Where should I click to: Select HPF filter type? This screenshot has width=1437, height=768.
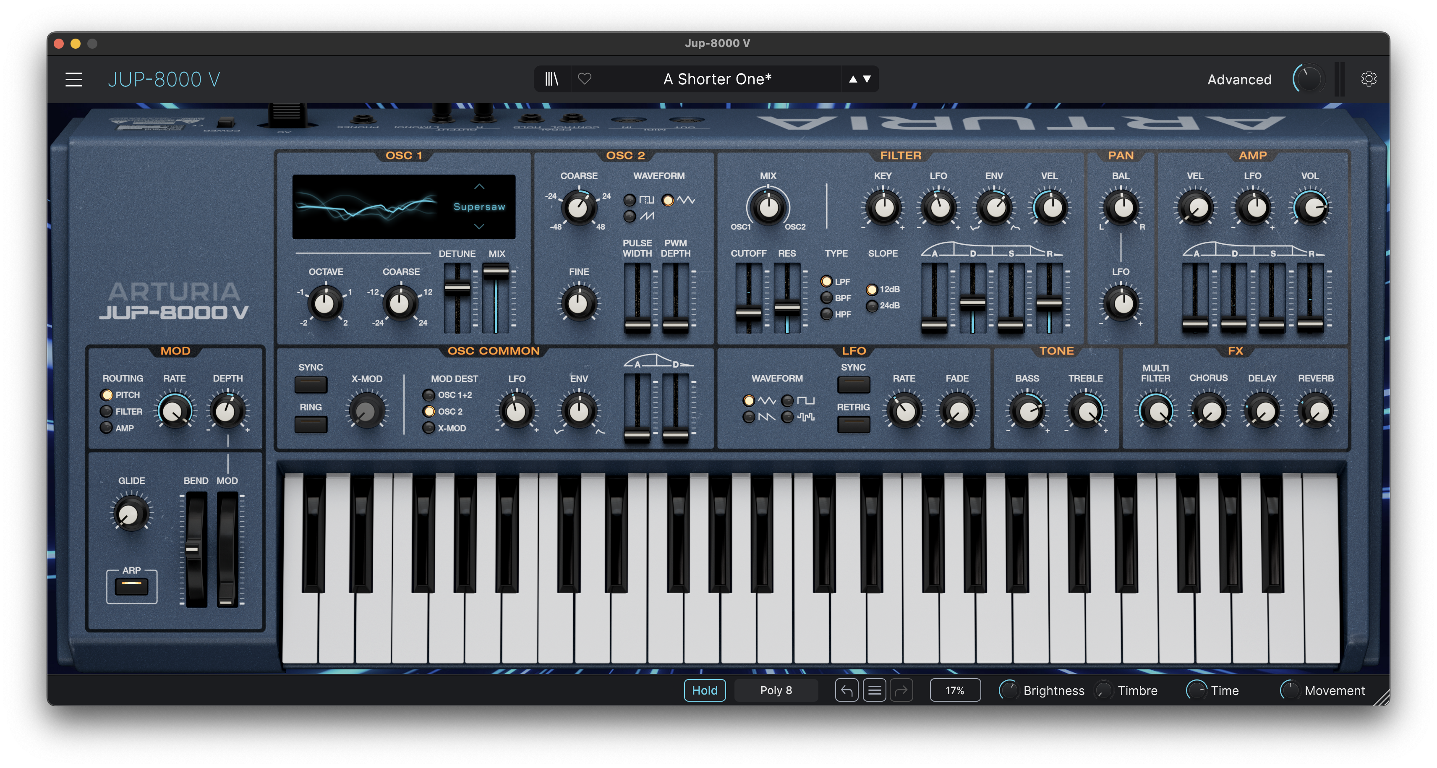827,314
